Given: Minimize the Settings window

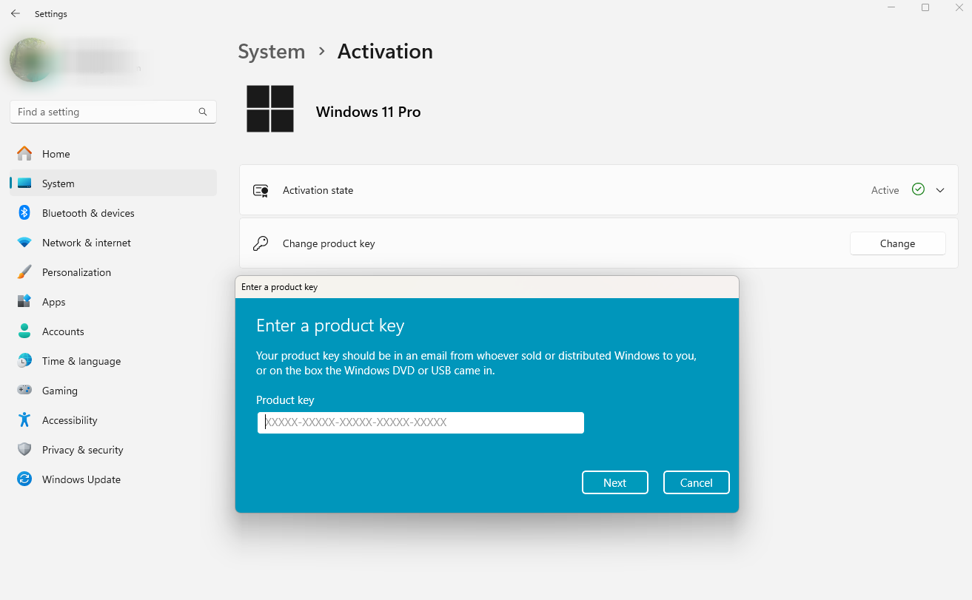Looking at the screenshot, I should point(891,7).
